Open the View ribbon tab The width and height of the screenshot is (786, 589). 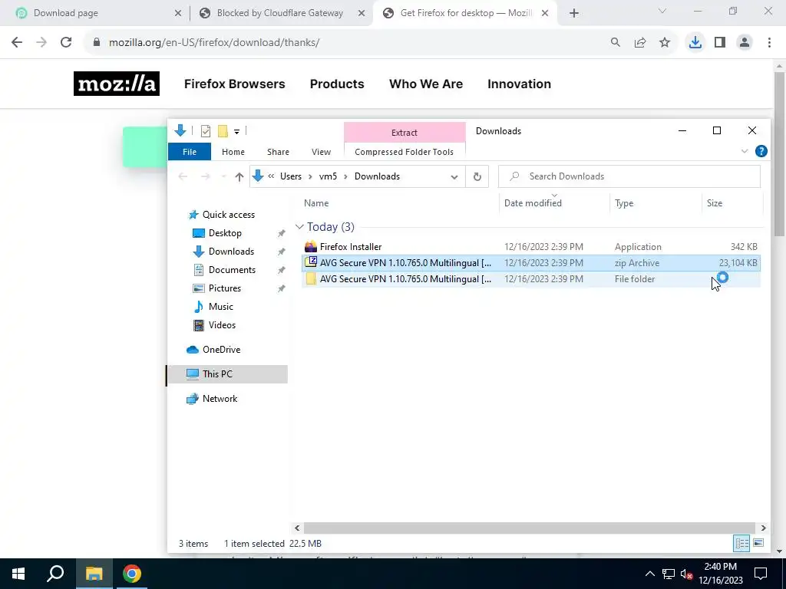tap(321, 152)
